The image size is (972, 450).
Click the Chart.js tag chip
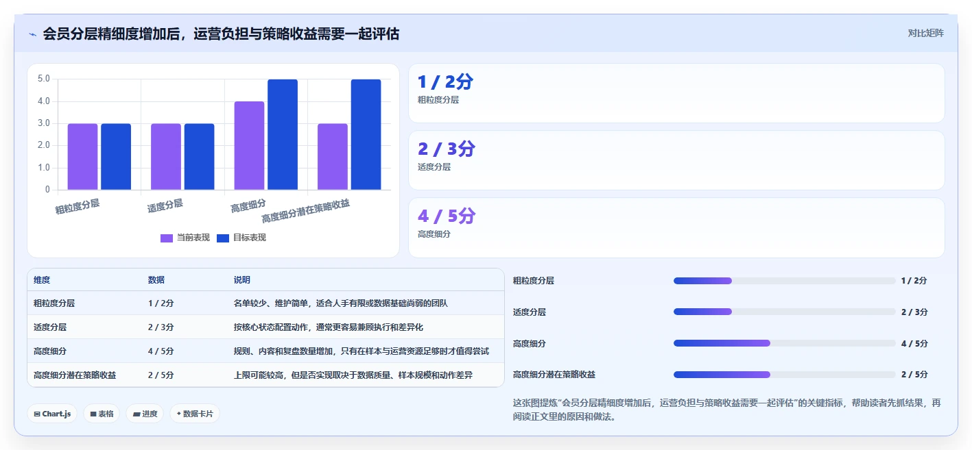click(x=52, y=414)
